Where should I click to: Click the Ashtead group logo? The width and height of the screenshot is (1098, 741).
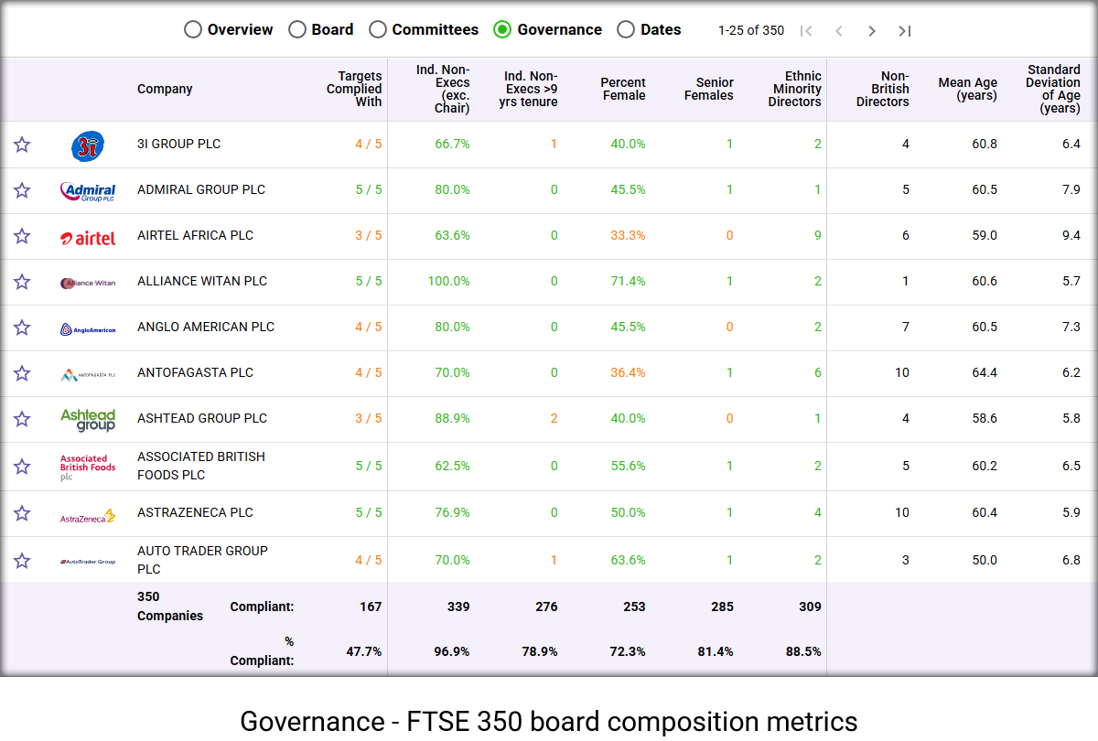click(88, 420)
